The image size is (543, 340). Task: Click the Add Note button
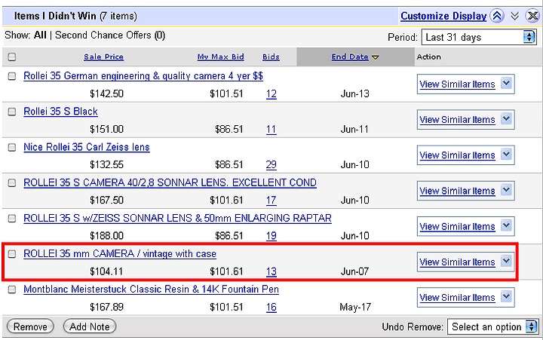90,326
